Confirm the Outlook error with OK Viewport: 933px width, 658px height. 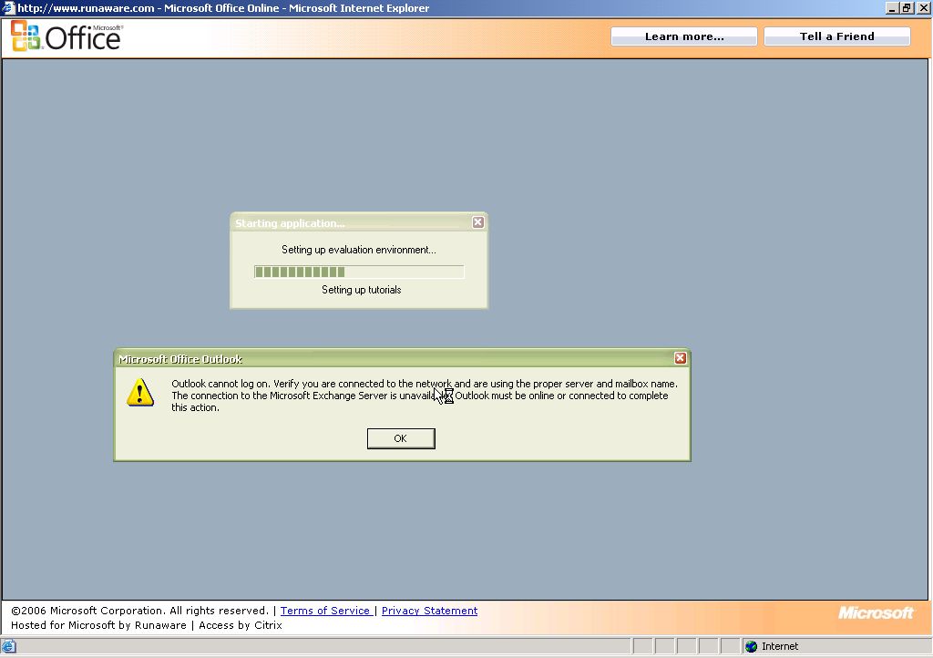[x=400, y=438]
